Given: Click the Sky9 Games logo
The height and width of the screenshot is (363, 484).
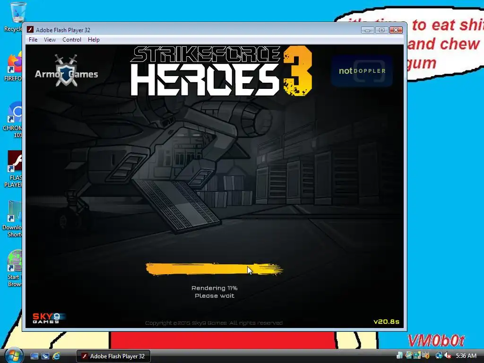Looking at the screenshot, I should [x=49, y=318].
